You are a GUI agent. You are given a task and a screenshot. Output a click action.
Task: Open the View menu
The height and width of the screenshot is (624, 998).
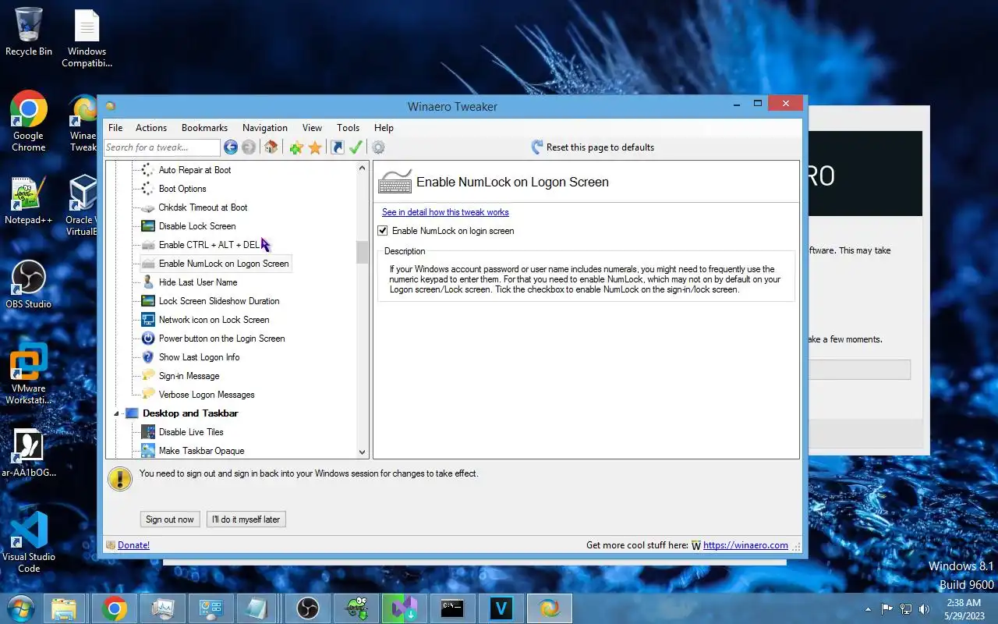pyautogui.click(x=312, y=128)
